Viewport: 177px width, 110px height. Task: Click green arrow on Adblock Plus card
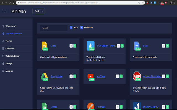(x=167, y=76)
